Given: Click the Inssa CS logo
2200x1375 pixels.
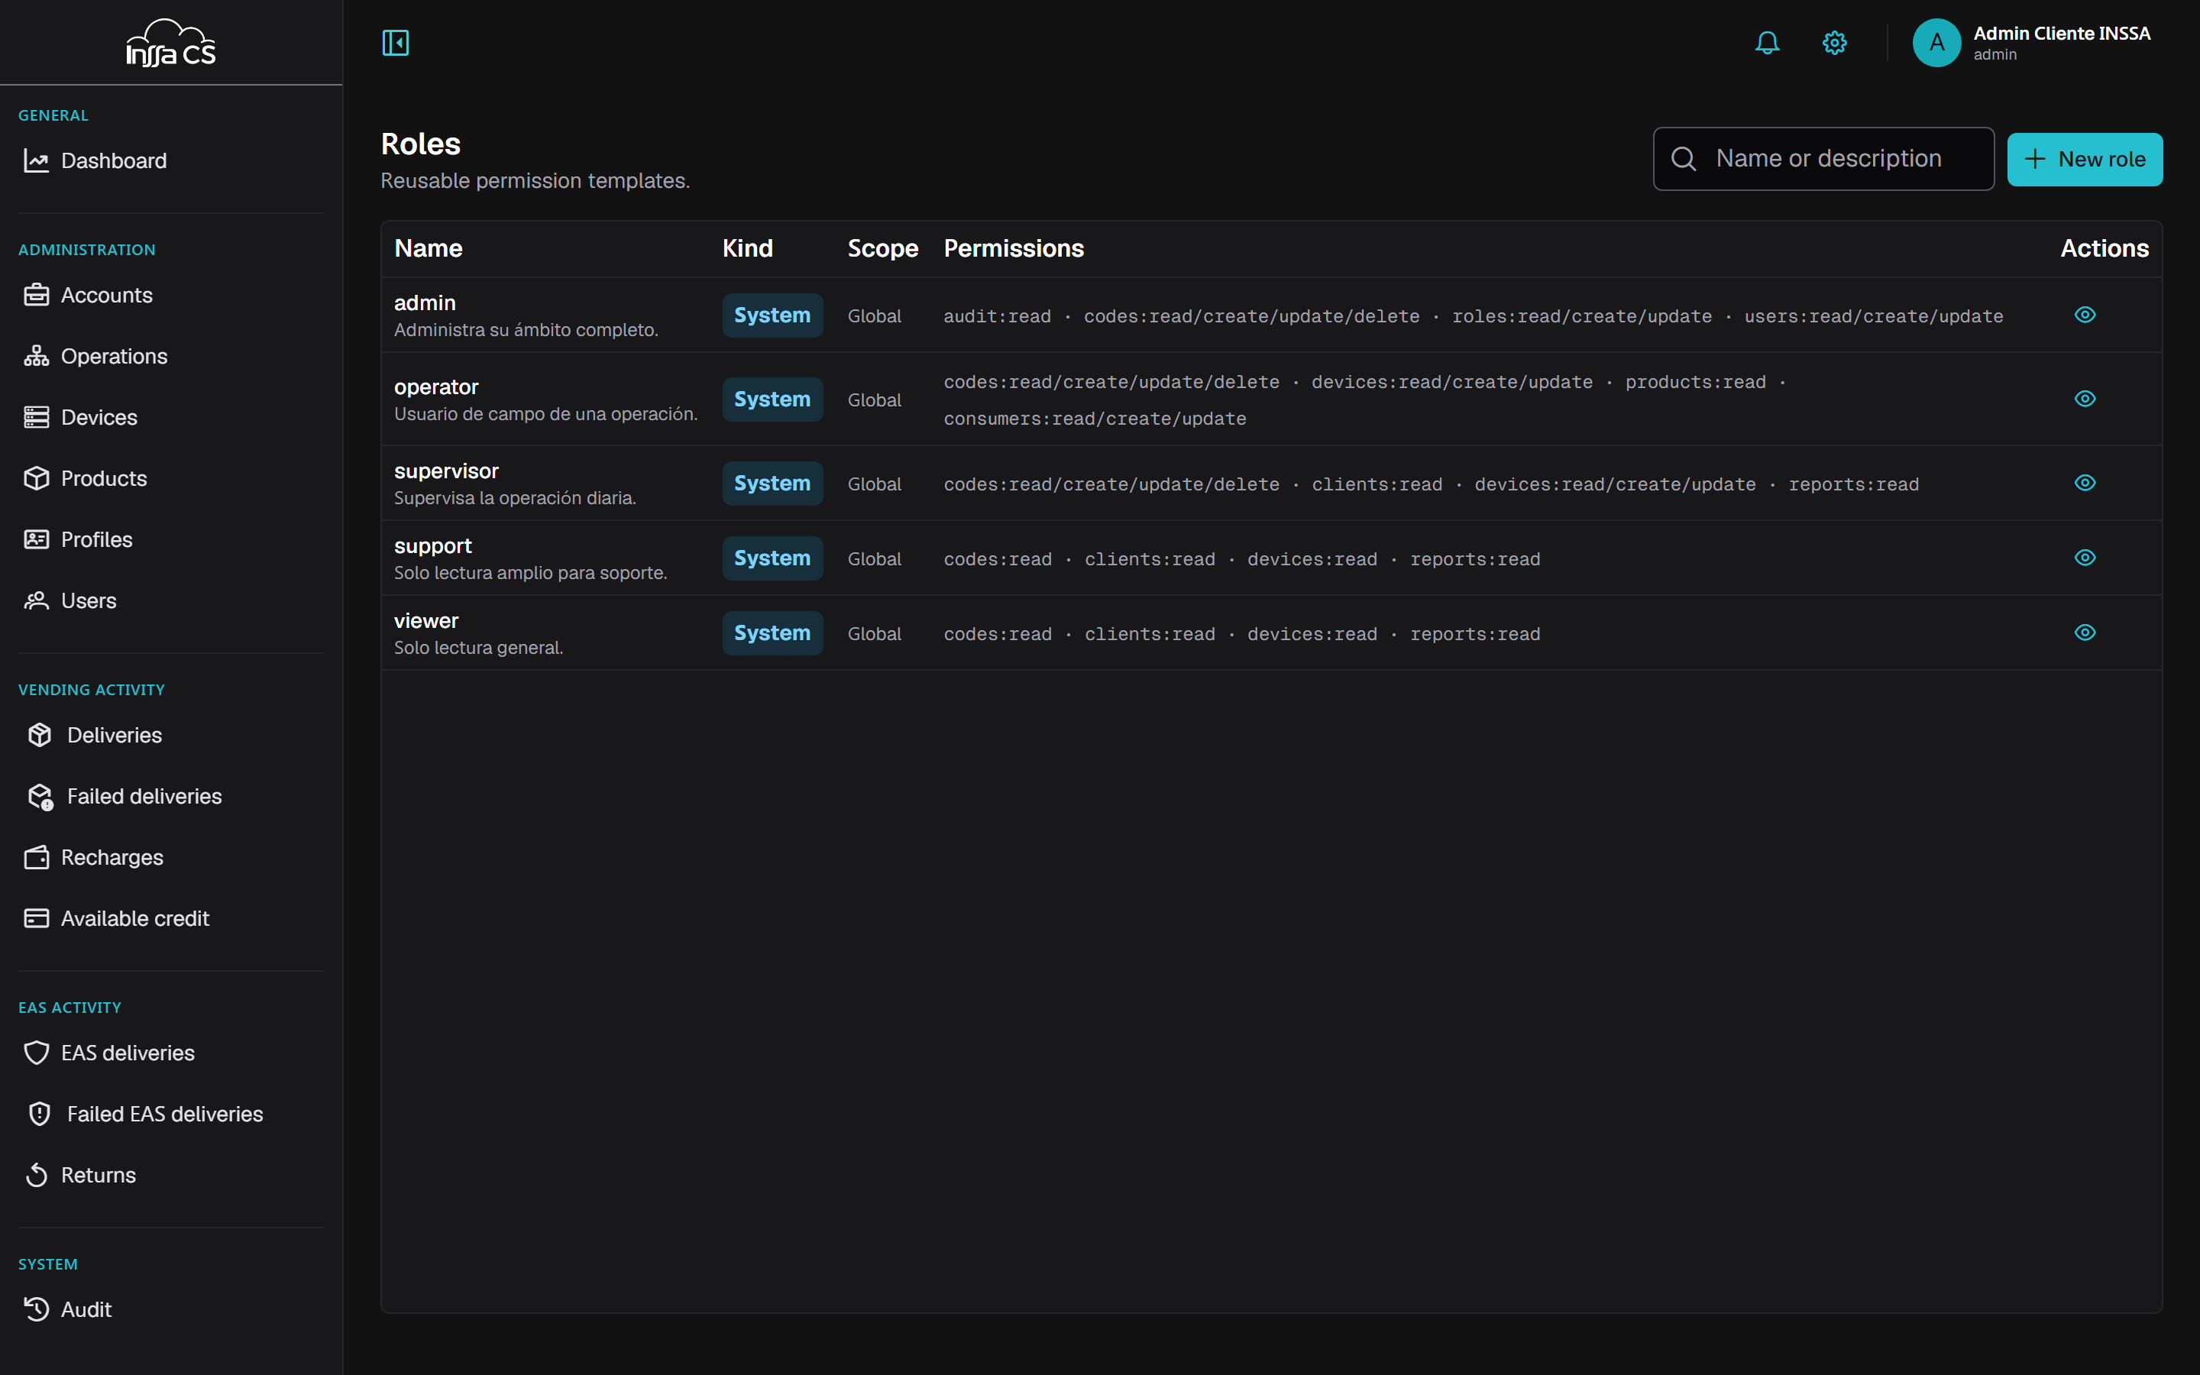Looking at the screenshot, I should [x=171, y=43].
